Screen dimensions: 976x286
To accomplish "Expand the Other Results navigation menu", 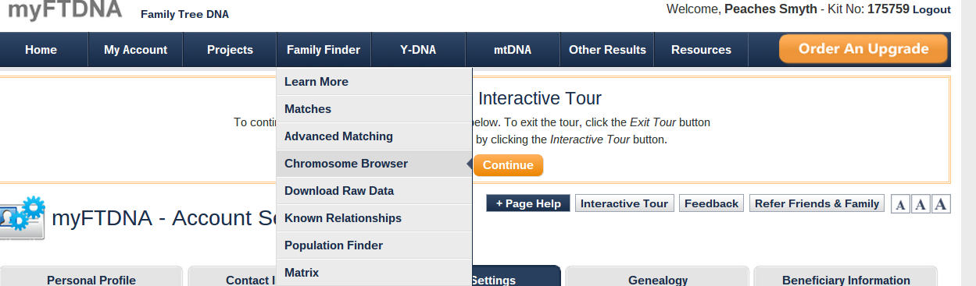I will [x=607, y=50].
